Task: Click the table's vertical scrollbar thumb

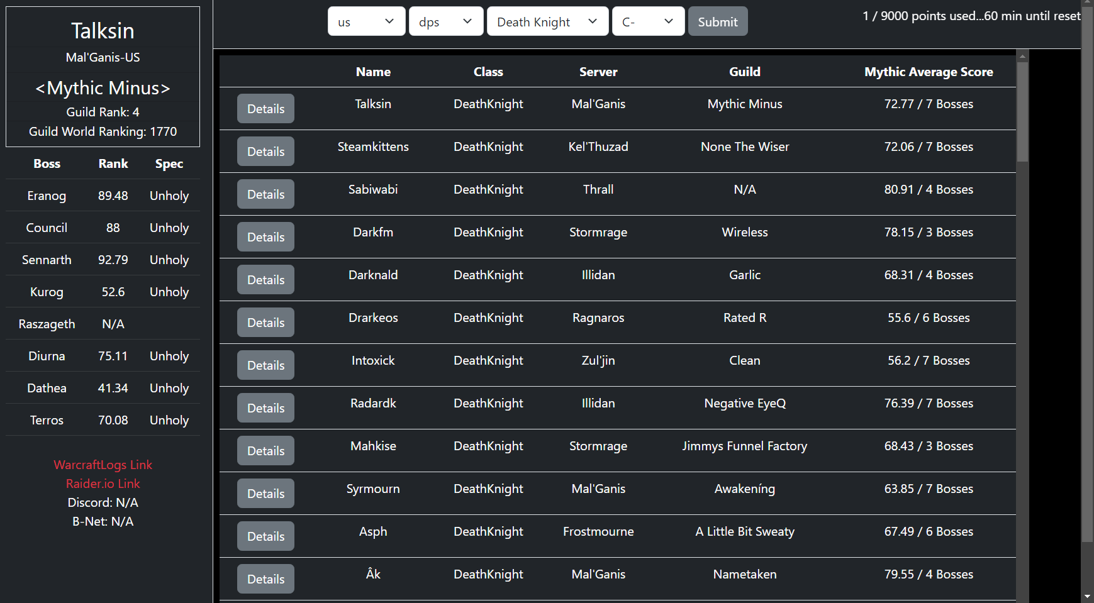Action: [x=1022, y=111]
